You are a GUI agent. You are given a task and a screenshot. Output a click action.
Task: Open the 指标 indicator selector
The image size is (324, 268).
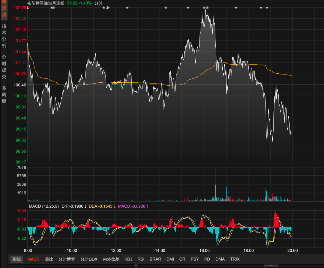tap(16, 259)
